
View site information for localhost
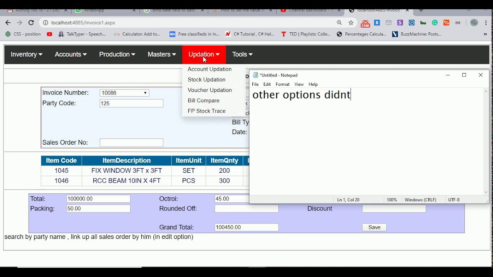click(x=45, y=23)
